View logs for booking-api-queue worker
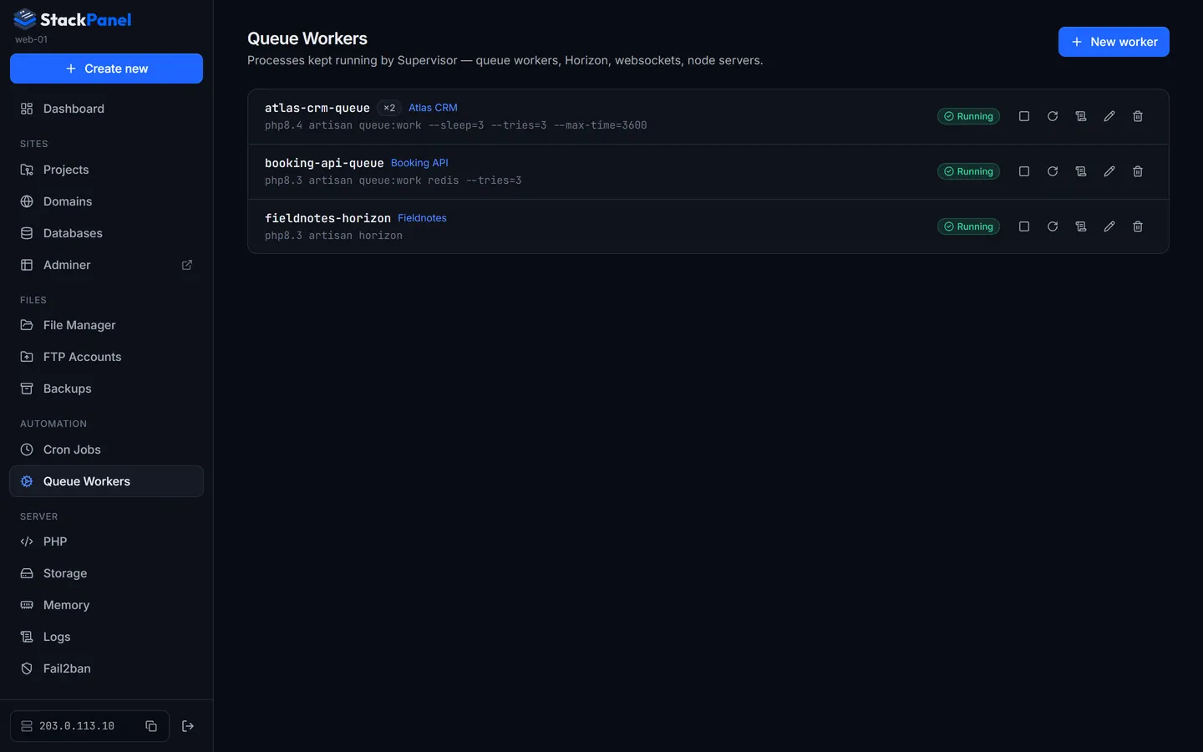 [1081, 171]
